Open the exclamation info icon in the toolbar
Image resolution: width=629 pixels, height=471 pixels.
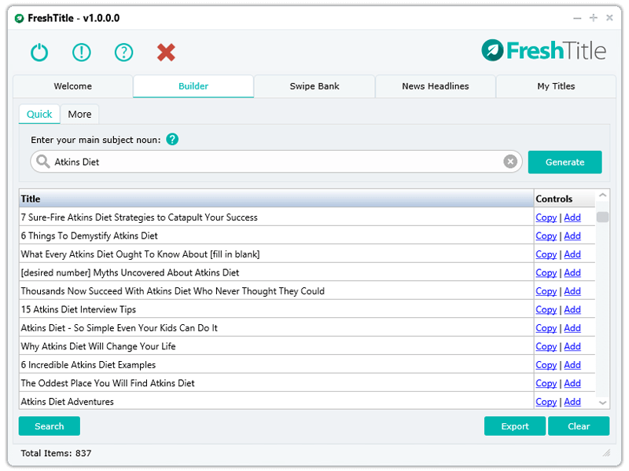pyautogui.click(x=82, y=52)
